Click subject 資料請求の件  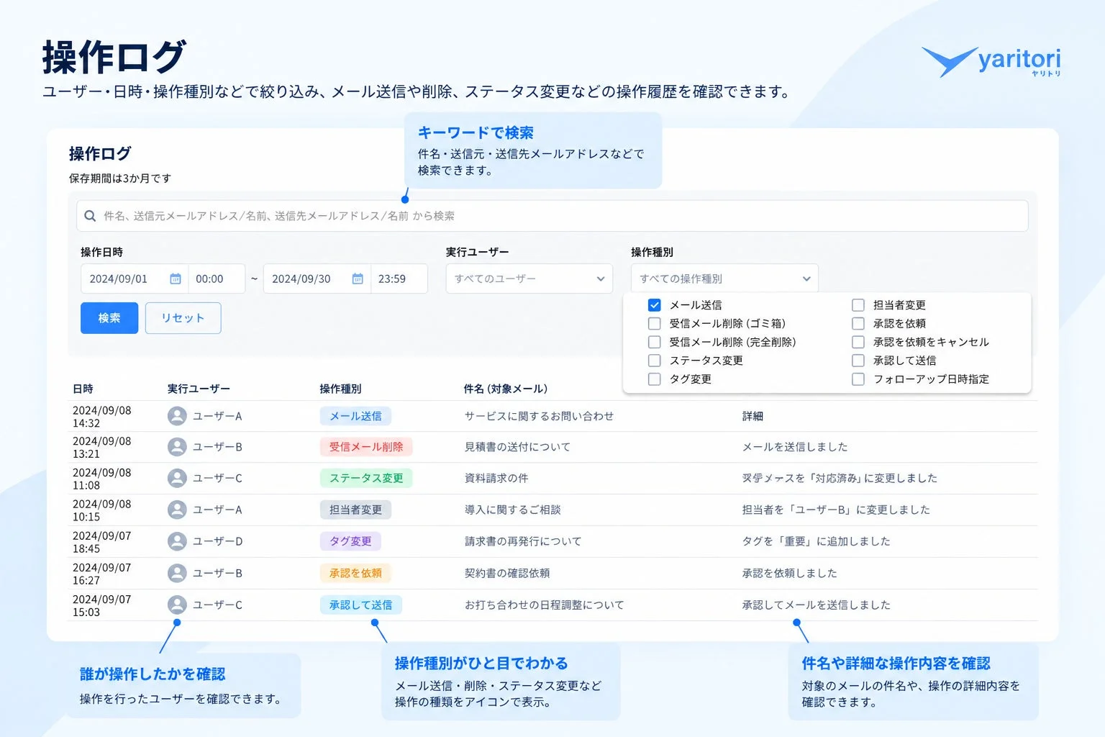tap(496, 478)
